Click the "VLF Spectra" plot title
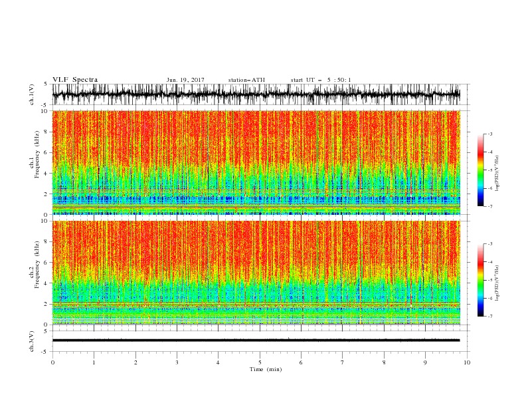The width and height of the screenshot is (526, 407). point(75,80)
